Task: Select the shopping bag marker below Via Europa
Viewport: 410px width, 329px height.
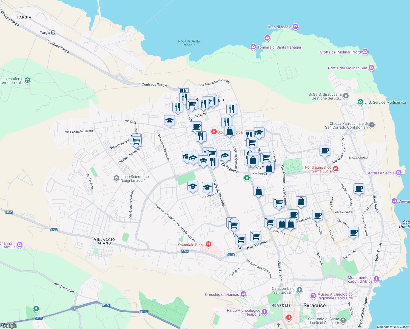Action: click(259, 191)
